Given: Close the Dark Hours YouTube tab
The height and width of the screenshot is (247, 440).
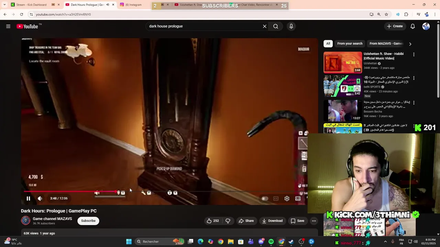Looking at the screenshot, I should point(113,5).
